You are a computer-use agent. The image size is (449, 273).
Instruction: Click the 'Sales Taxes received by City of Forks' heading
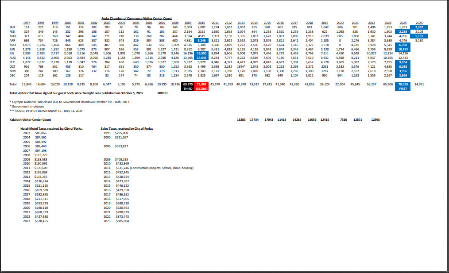tap(127, 128)
